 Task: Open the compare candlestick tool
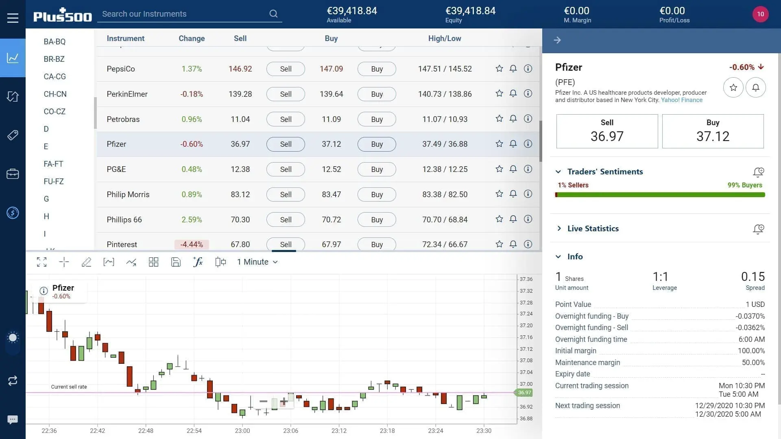(x=220, y=262)
